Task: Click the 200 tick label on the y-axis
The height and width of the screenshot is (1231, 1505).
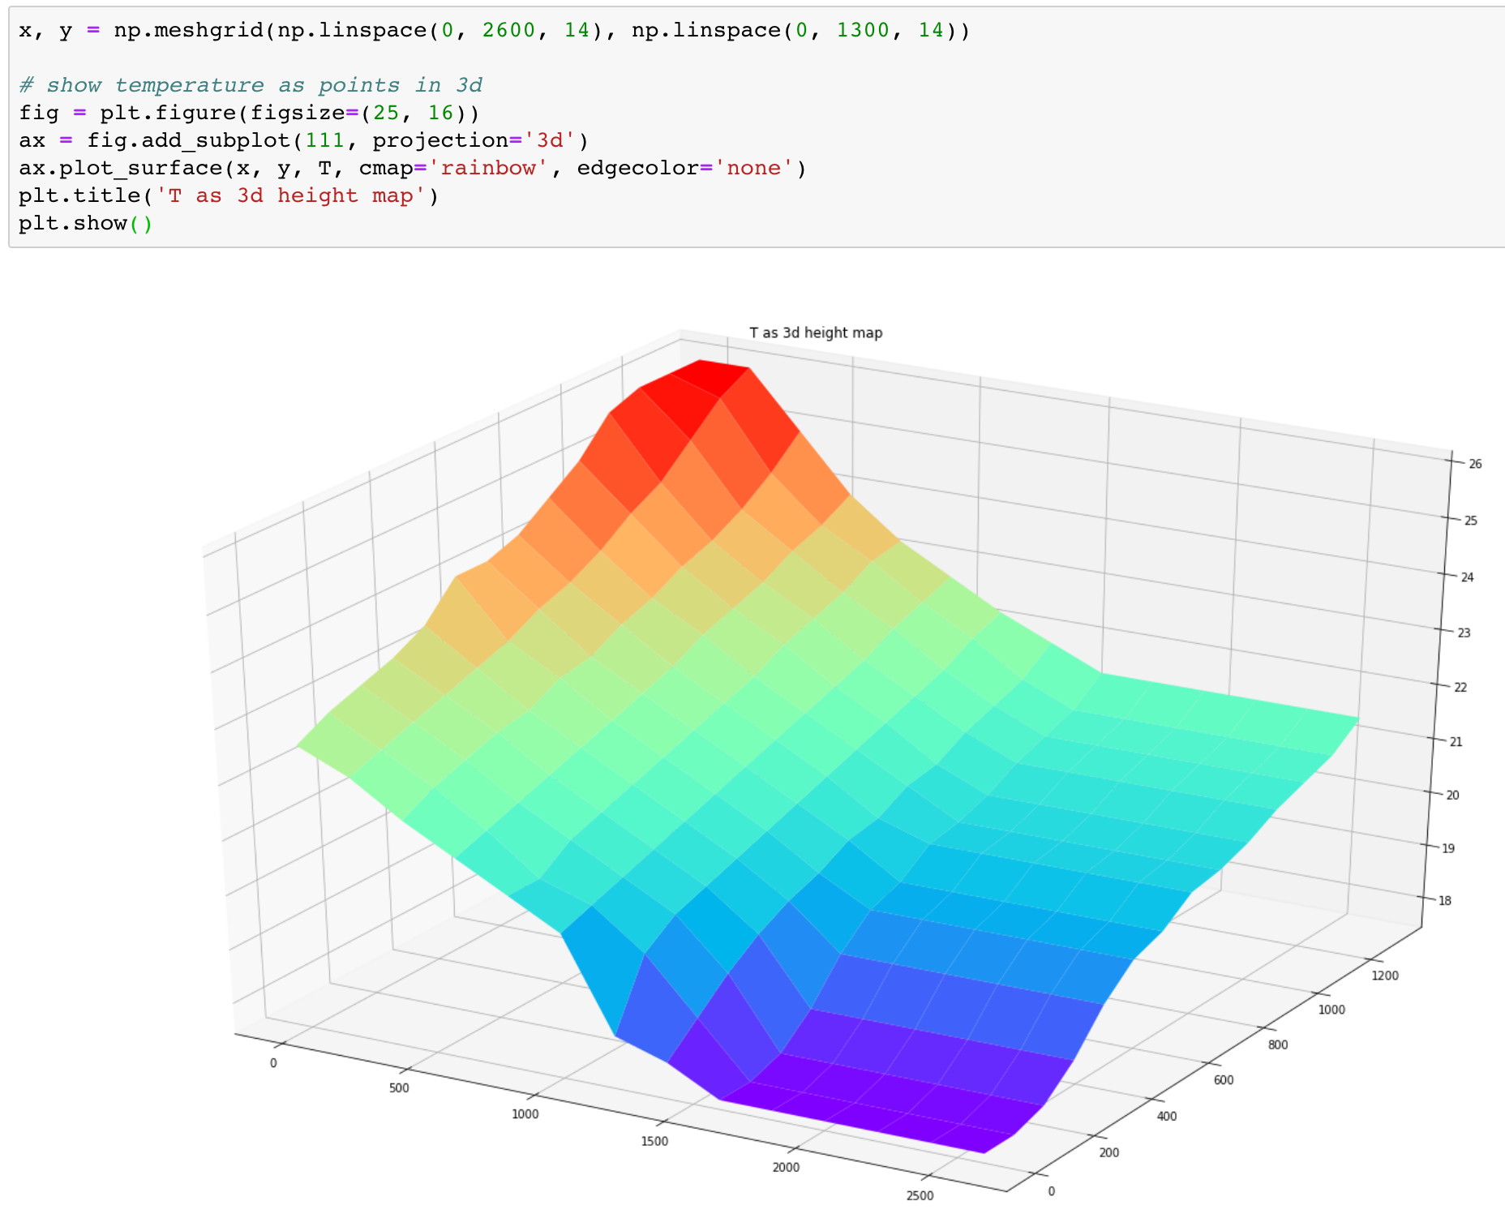Action: [1108, 1152]
